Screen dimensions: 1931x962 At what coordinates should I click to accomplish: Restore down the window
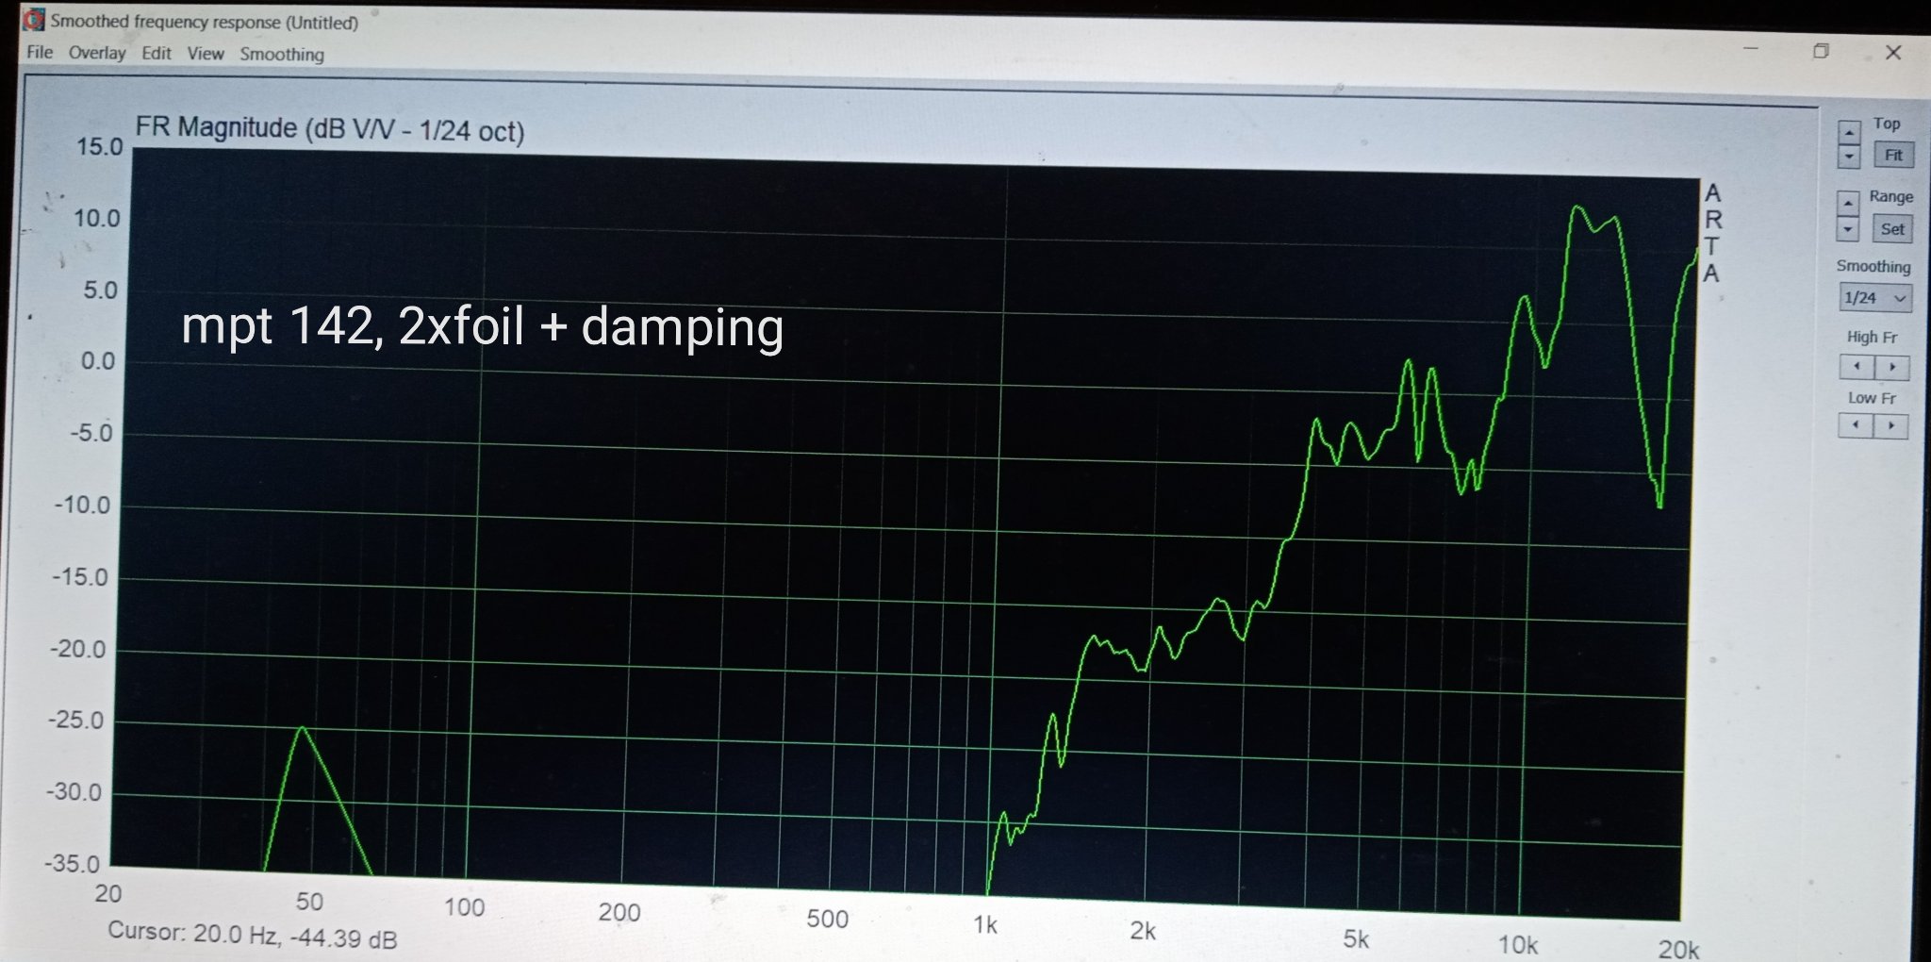tap(1821, 51)
